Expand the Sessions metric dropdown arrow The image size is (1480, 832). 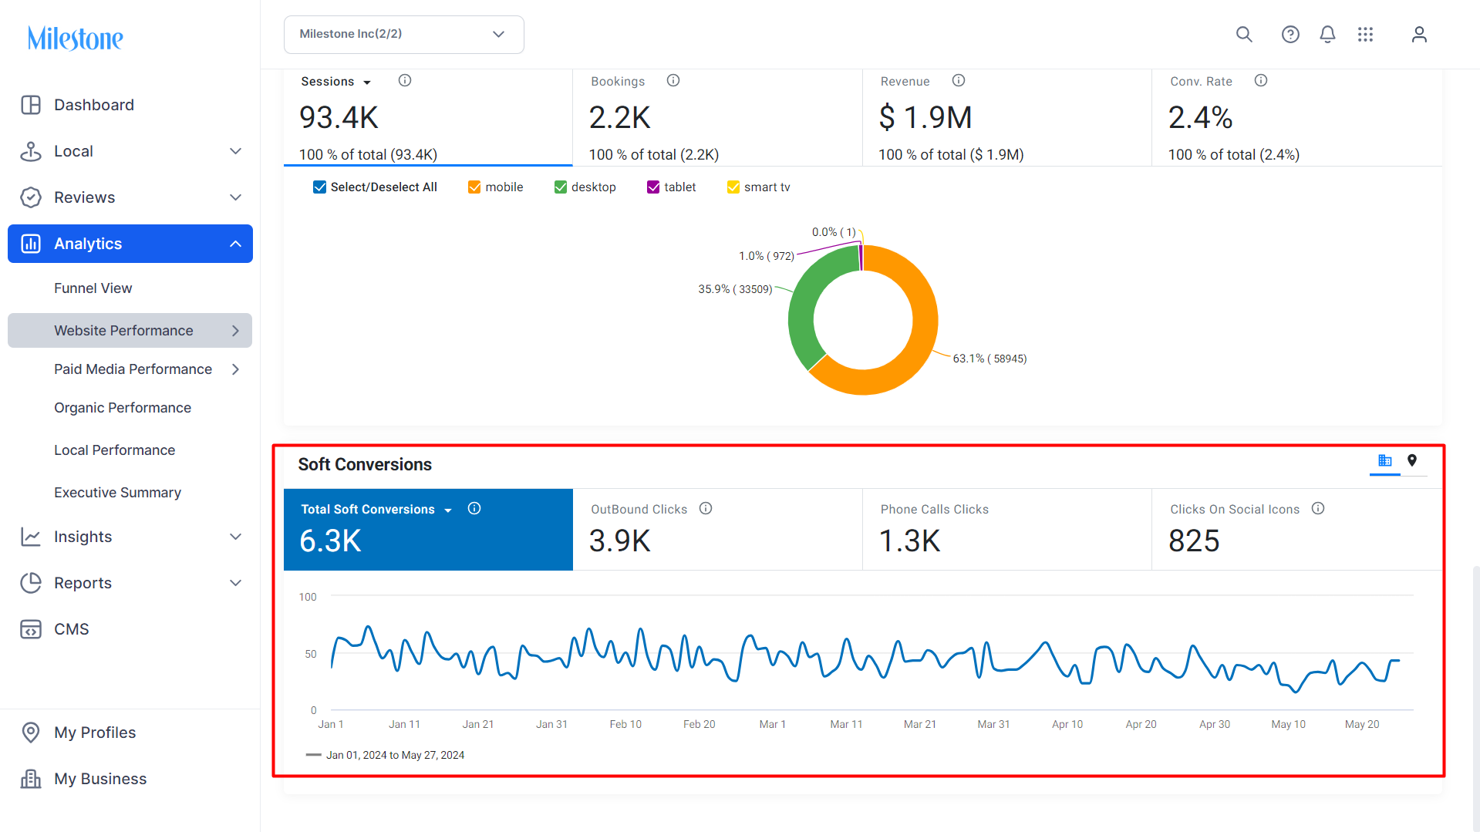[367, 83]
